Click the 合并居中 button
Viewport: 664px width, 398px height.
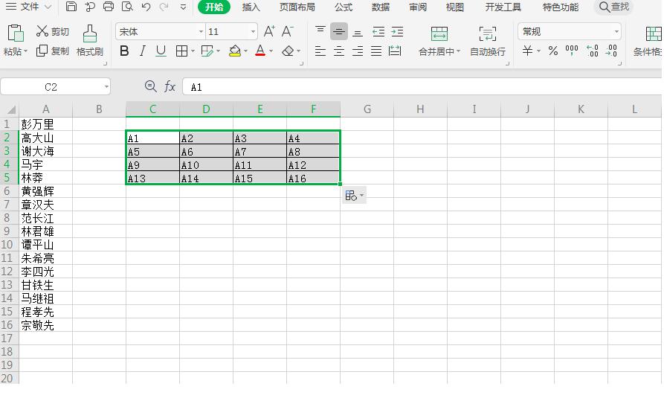439,41
